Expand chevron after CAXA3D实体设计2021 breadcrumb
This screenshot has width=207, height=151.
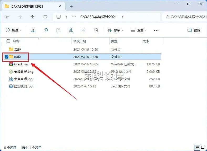click(122, 17)
